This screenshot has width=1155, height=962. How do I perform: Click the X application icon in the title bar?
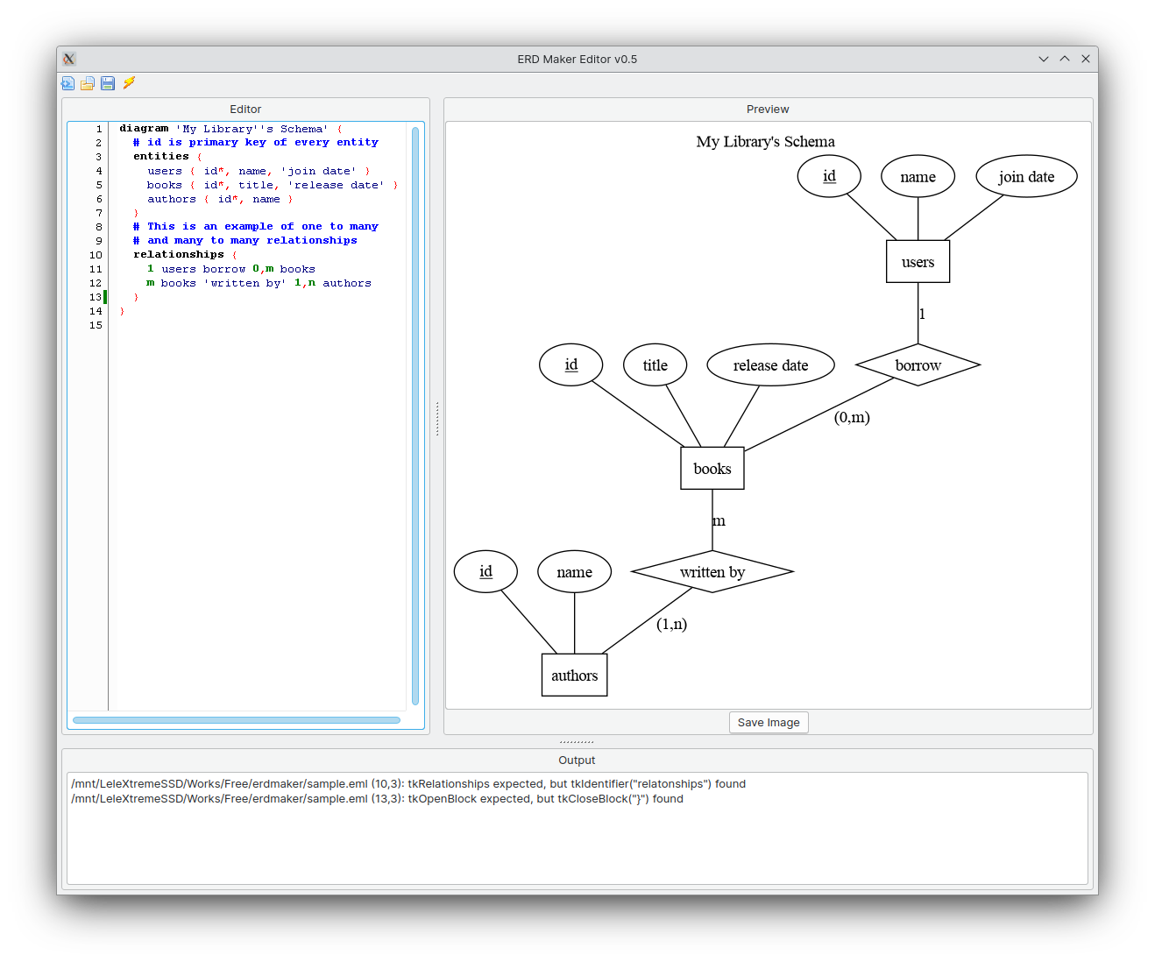pyautogui.click(x=68, y=59)
